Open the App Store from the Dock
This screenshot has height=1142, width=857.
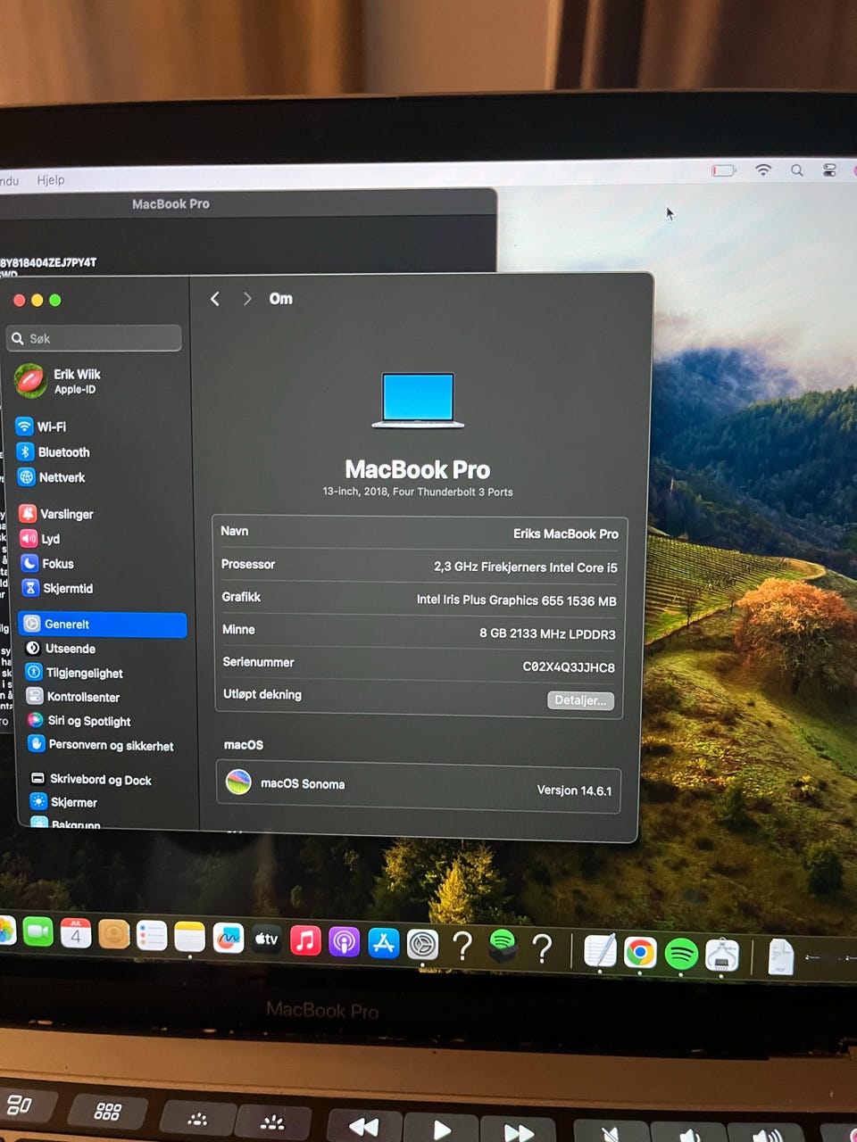[x=384, y=943]
